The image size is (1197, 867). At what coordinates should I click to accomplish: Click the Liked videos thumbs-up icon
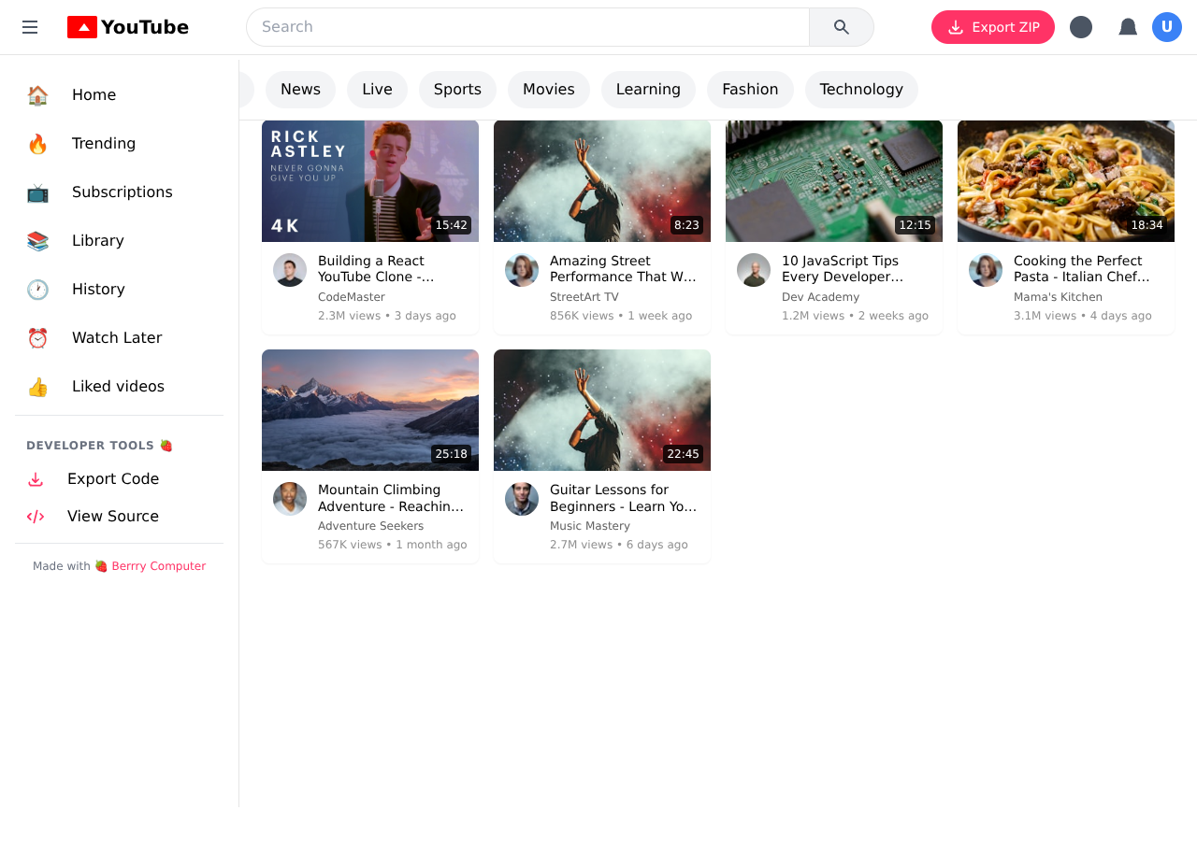36,386
